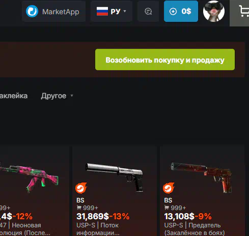
Task: Click the 0$ balance top-up button
Action: (x=181, y=11)
